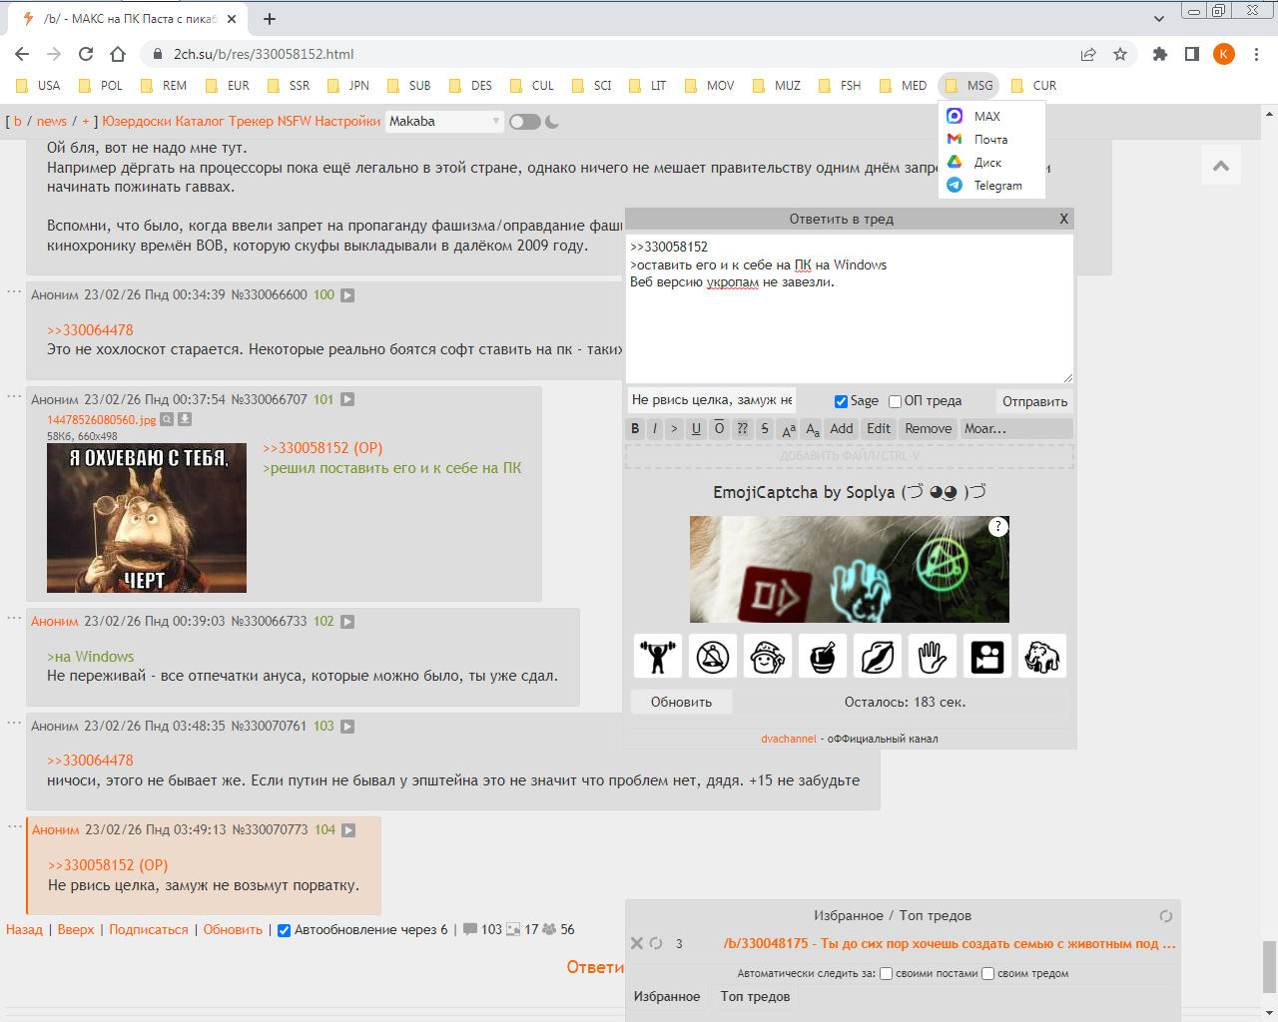Open the Chrome extensions puzzle icon
This screenshot has height=1022, width=1278.
coord(1159,54)
